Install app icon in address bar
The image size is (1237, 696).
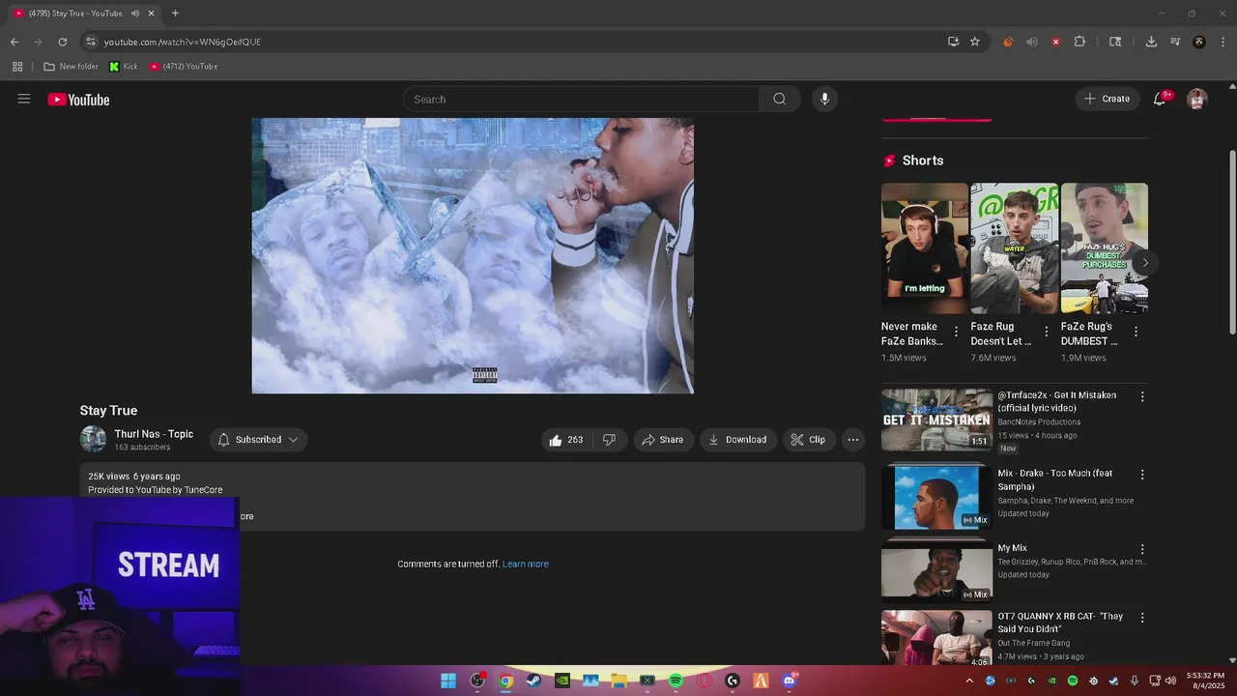953,42
